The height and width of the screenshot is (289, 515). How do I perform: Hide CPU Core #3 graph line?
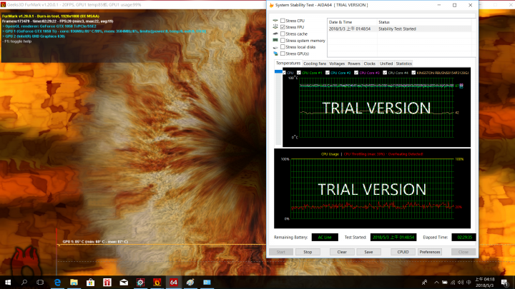click(x=356, y=73)
